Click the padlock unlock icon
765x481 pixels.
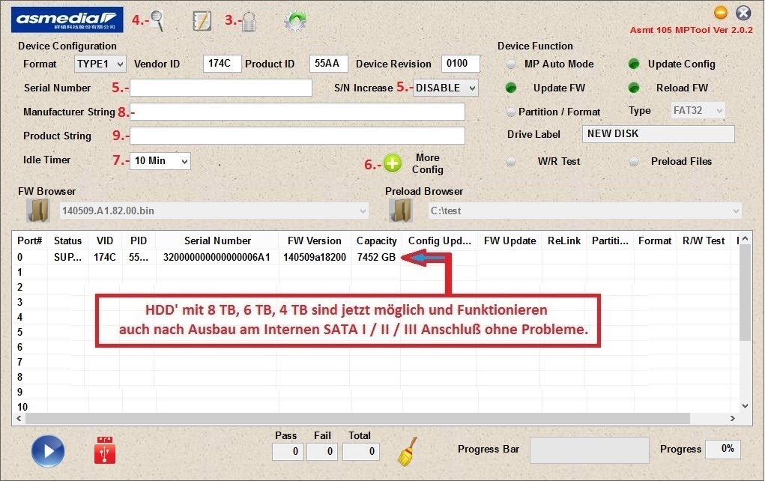[249, 22]
